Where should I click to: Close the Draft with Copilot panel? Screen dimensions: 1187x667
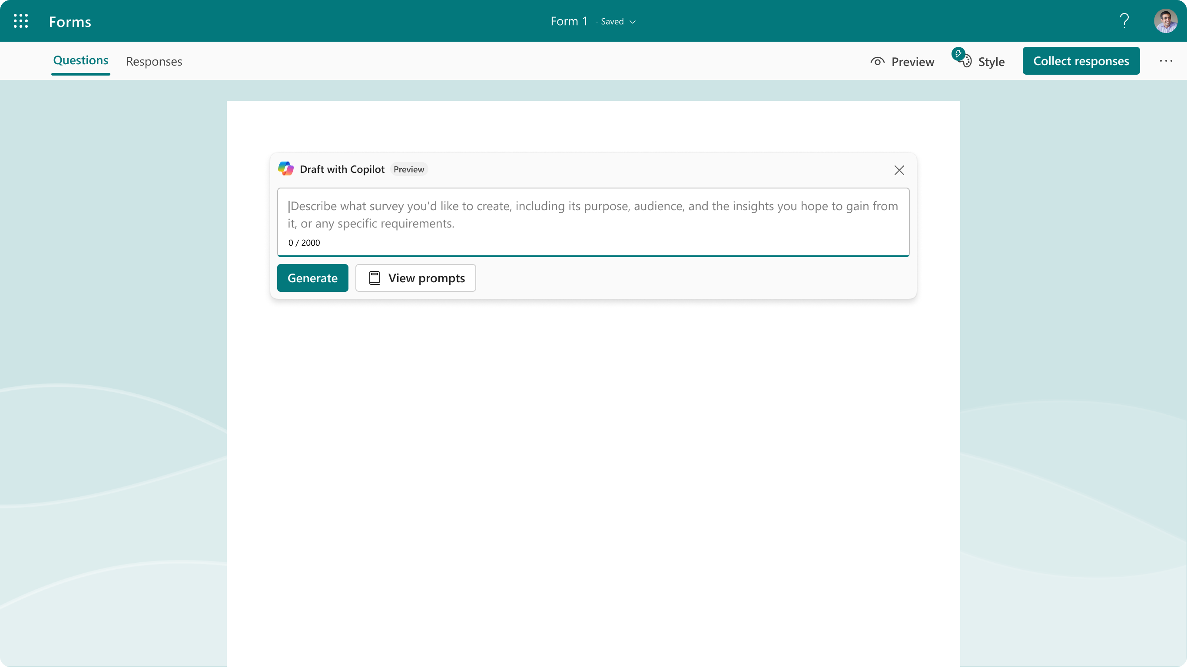pyautogui.click(x=899, y=170)
